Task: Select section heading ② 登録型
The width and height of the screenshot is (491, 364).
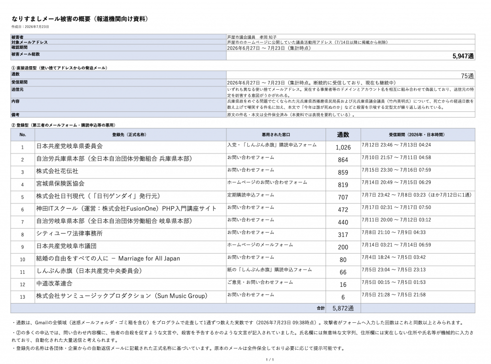Action: (x=64, y=125)
